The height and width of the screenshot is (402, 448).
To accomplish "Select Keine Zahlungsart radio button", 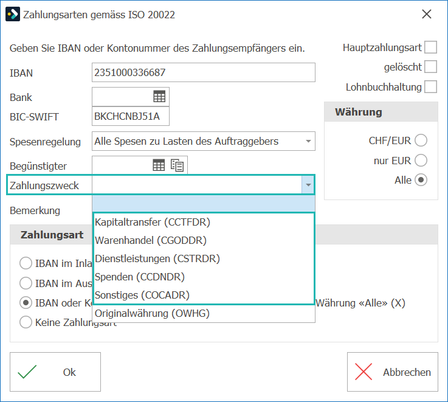I will (x=26, y=322).
